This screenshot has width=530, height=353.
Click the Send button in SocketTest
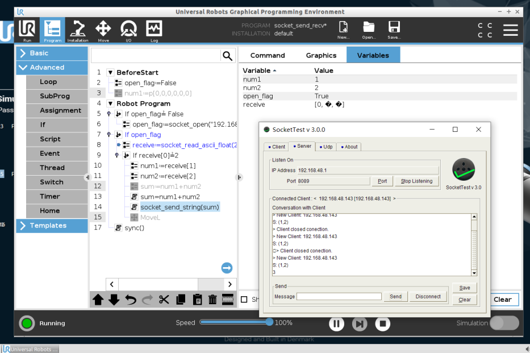tap(395, 297)
